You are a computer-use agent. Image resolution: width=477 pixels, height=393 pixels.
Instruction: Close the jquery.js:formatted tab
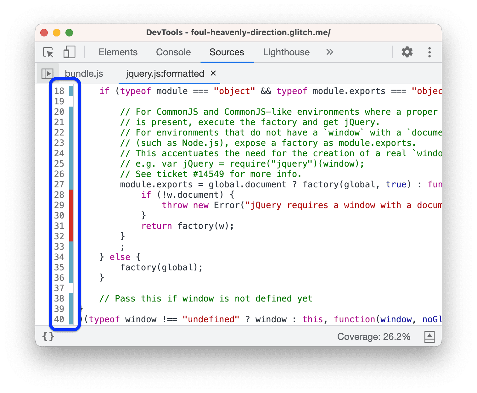[x=213, y=73]
